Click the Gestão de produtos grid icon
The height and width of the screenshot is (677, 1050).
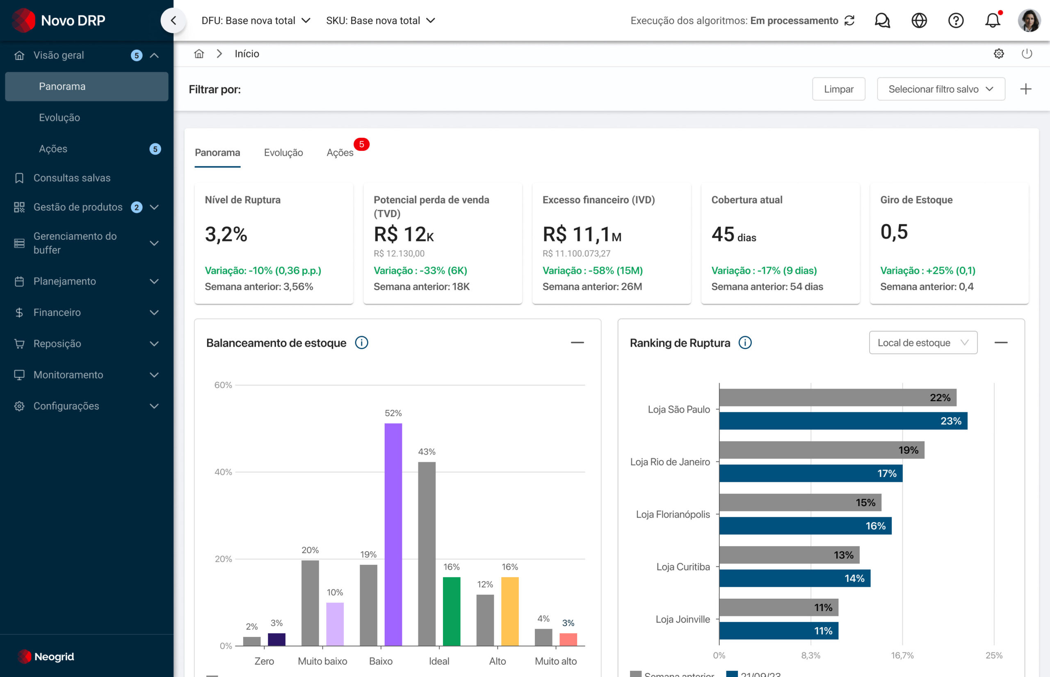pos(19,207)
